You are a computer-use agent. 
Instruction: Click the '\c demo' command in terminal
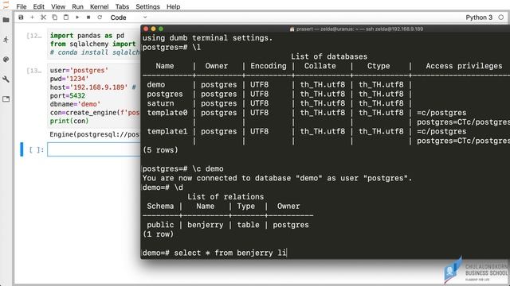[207, 168]
